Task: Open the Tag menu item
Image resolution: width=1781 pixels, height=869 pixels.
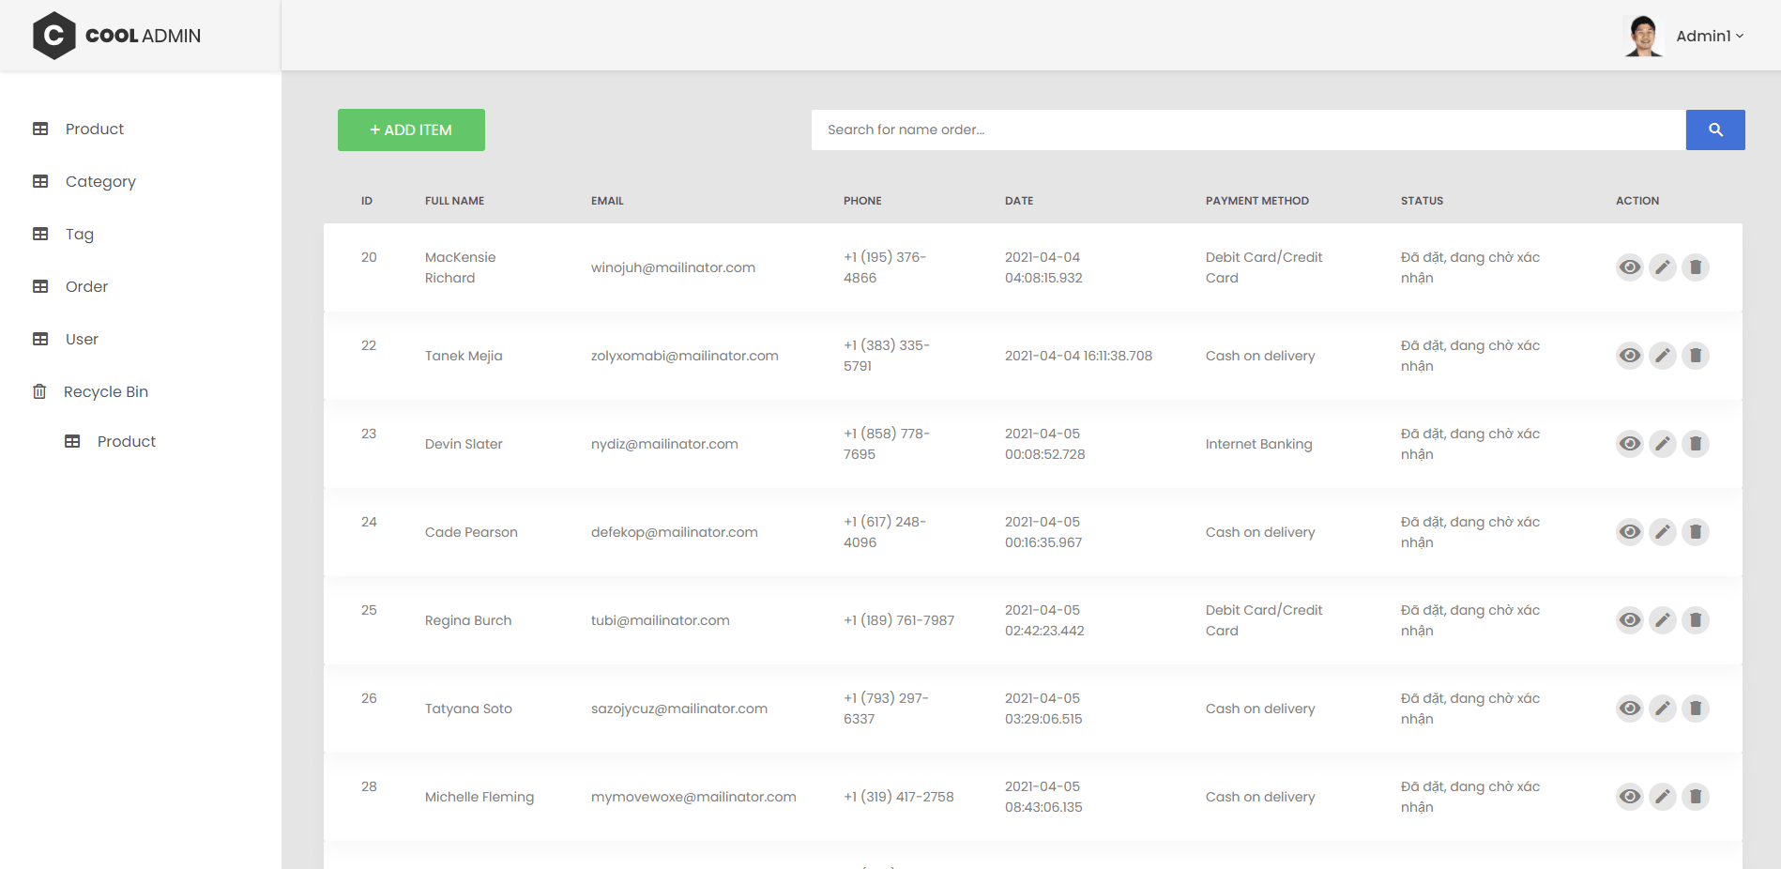Action: [x=80, y=234]
